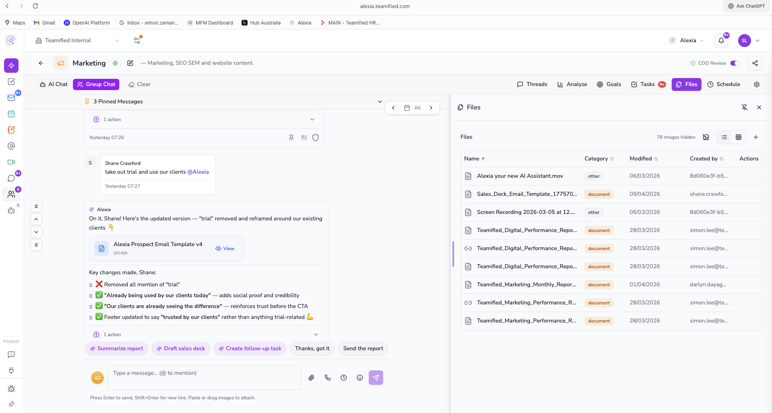Click the notifications bell icon
The height and width of the screenshot is (413, 772).
pos(721,41)
